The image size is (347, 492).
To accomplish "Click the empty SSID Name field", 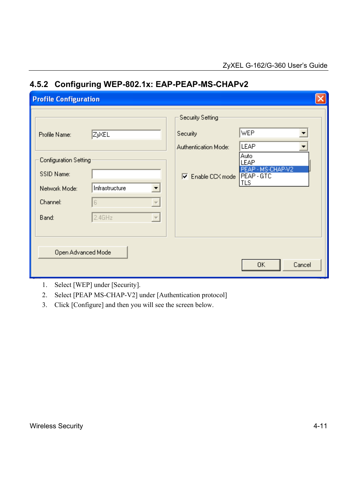I will 126,174.
